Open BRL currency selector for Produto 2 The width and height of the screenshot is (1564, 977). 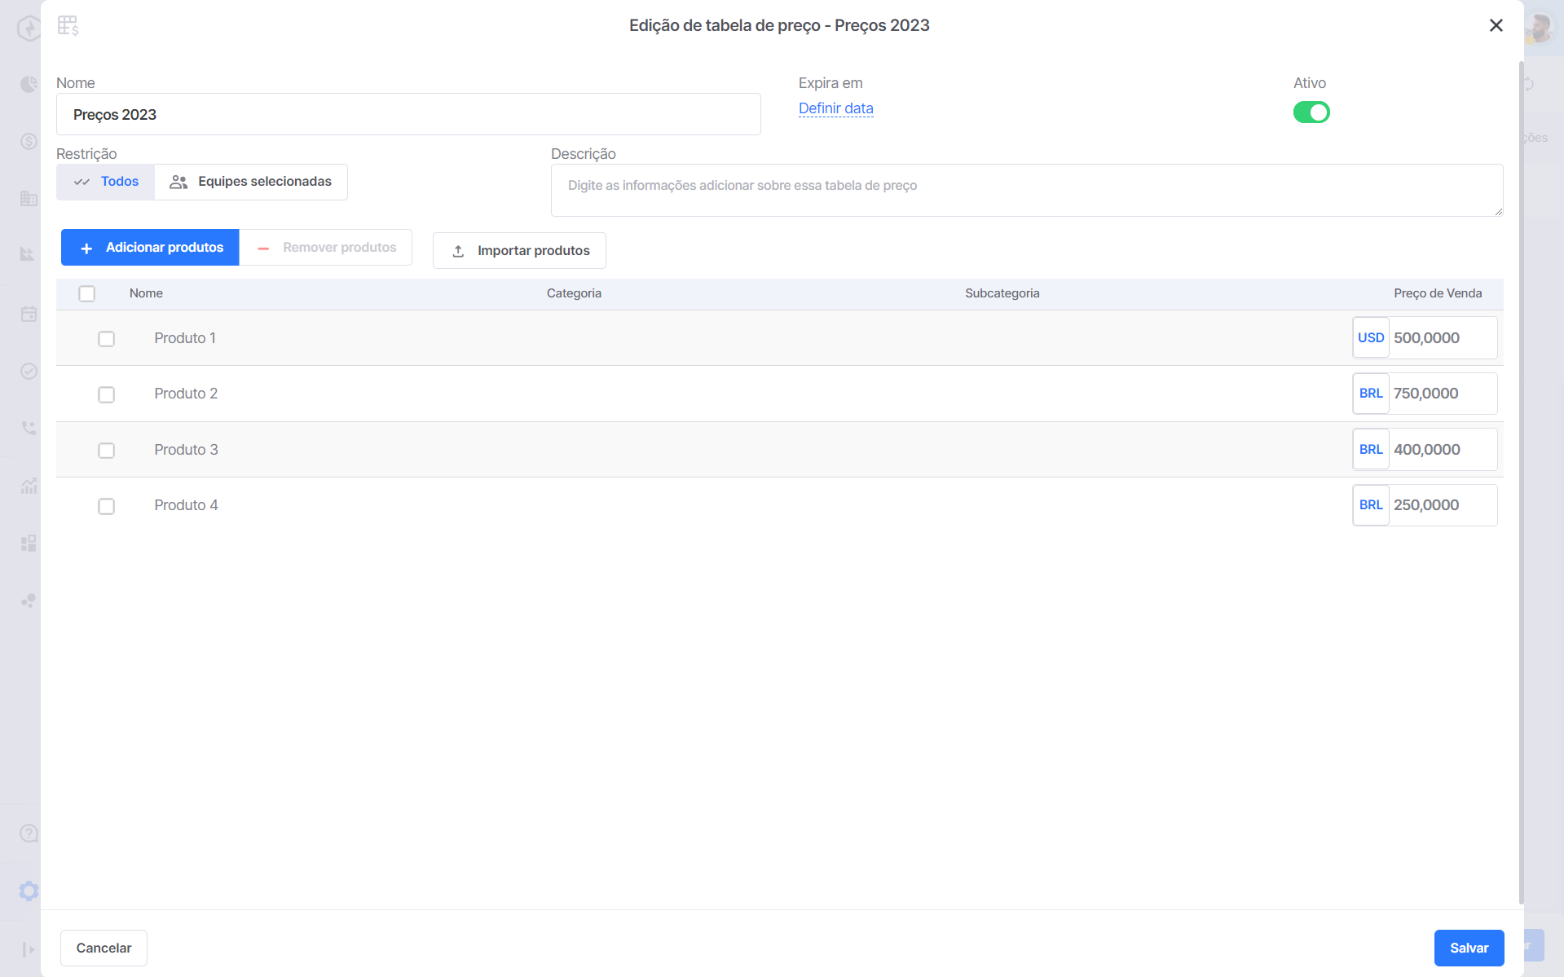(x=1371, y=394)
